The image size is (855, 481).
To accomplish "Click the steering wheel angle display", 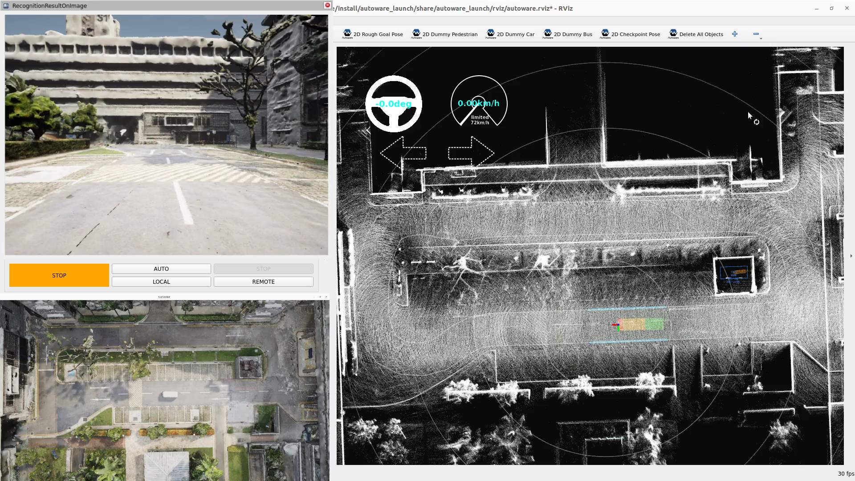I will (x=393, y=104).
